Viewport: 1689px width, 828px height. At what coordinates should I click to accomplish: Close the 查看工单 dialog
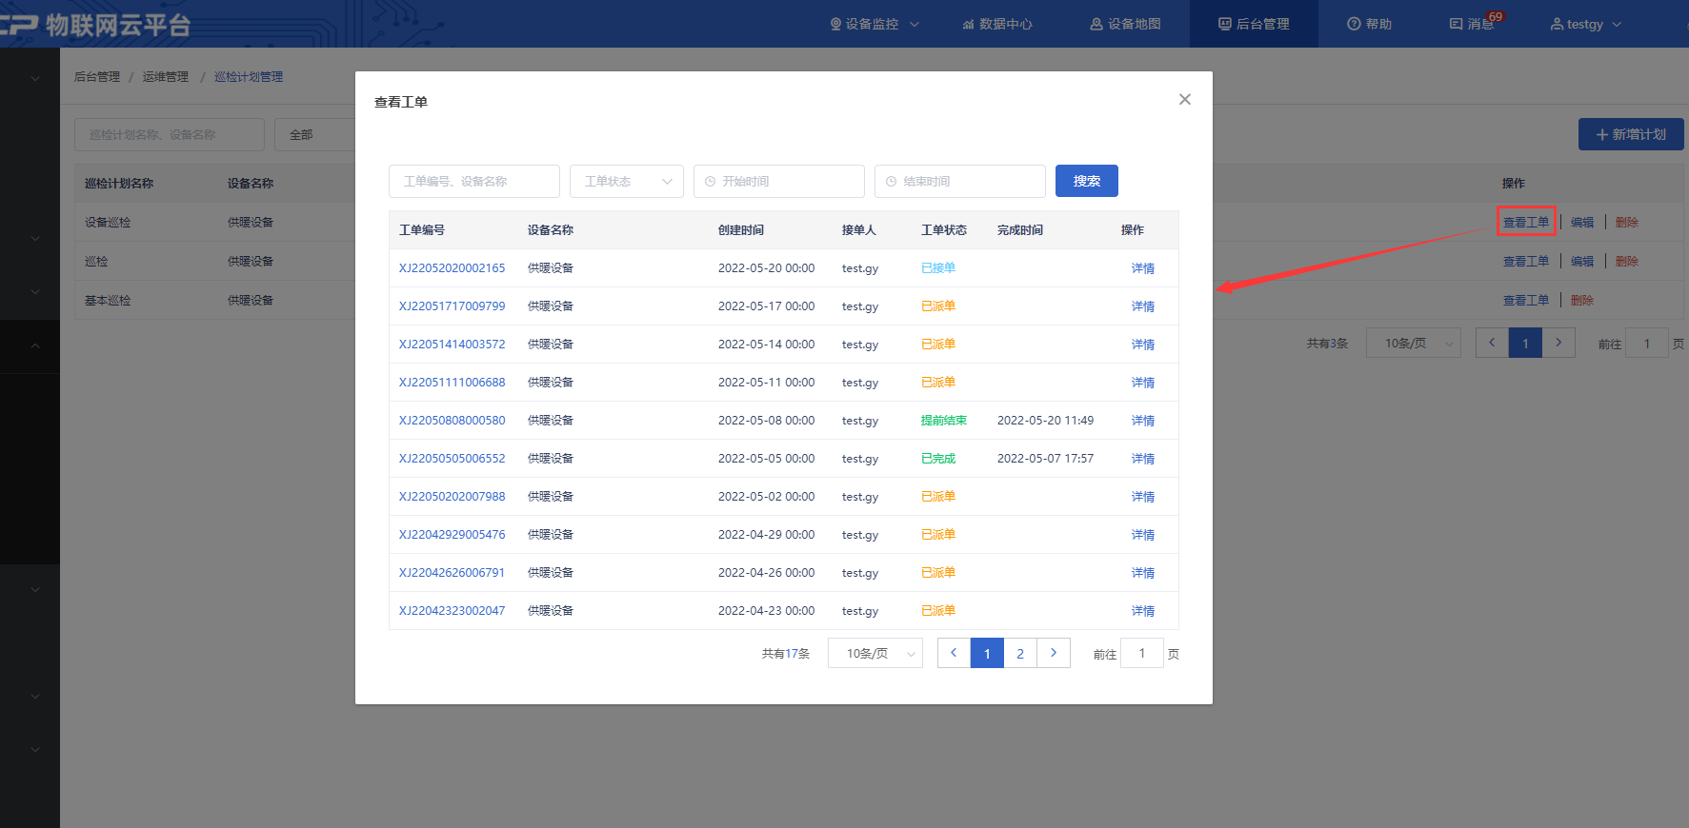tap(1184, 99)
